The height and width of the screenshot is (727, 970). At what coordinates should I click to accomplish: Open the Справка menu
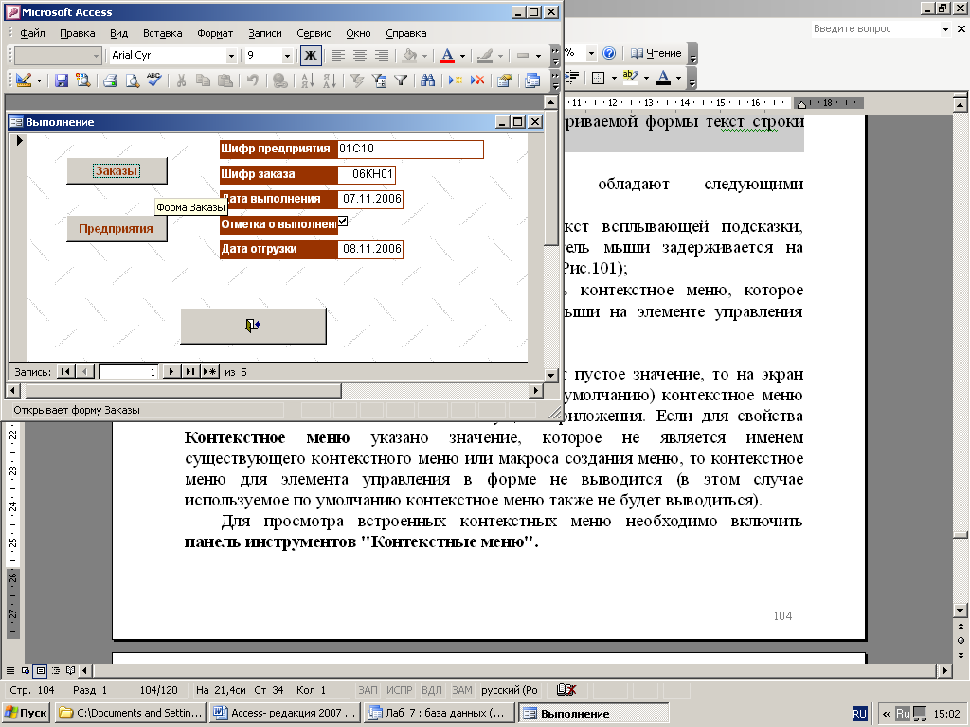[405, 33]
